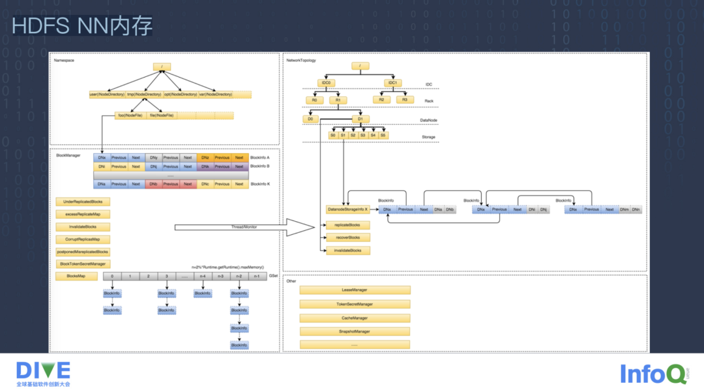Click the "BlockInfo A" row label
Screen dimensions: 704x392
coord(260,158)
